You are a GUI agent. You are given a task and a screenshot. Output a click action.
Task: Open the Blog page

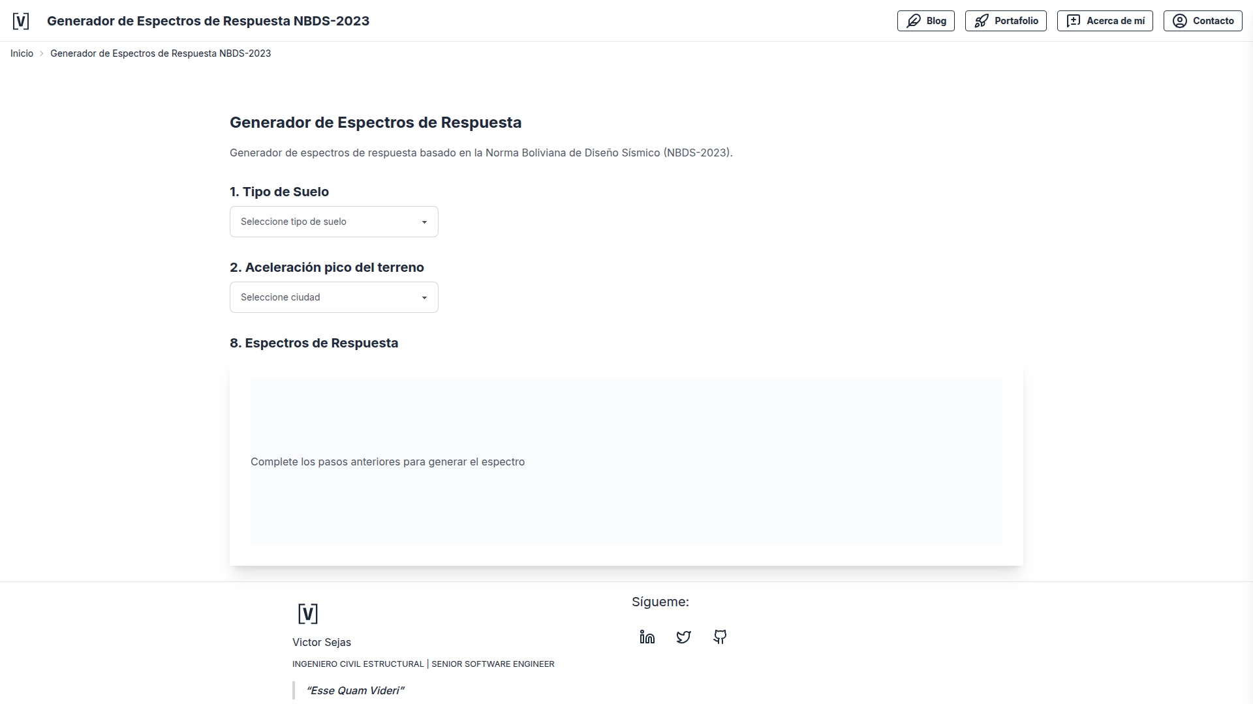tap(926, 20)
